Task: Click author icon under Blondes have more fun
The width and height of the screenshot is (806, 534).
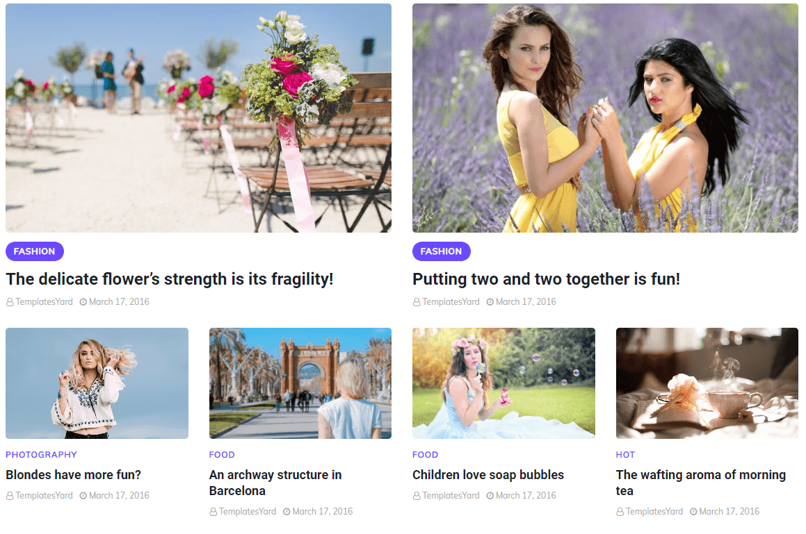Action: tap(10, 496)
